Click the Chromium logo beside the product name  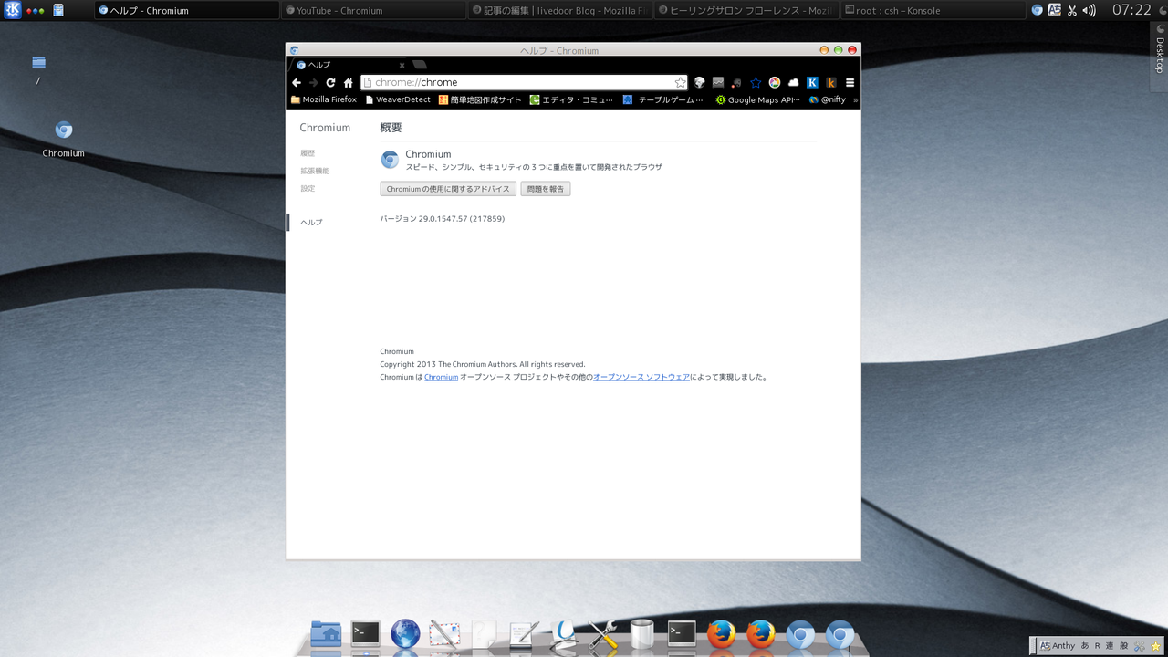point(390,160)
